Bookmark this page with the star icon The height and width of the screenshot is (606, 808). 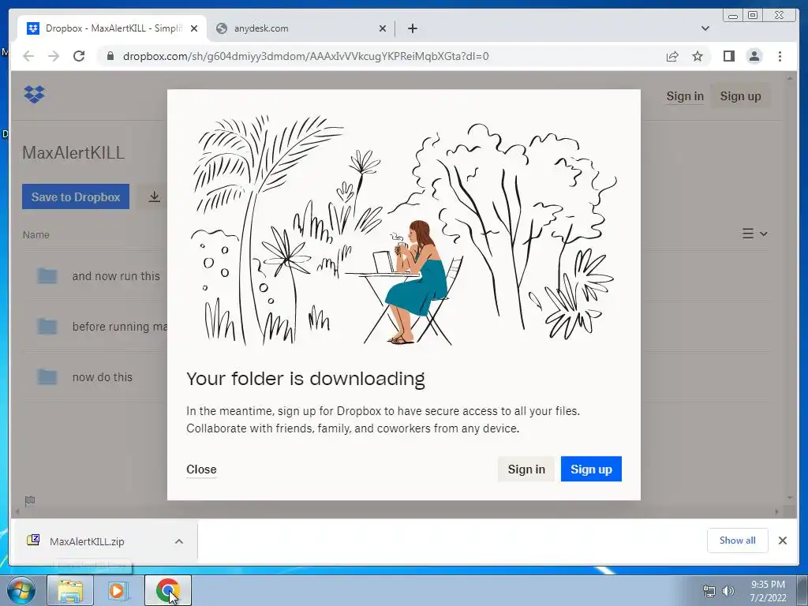(x=698, y=56)
